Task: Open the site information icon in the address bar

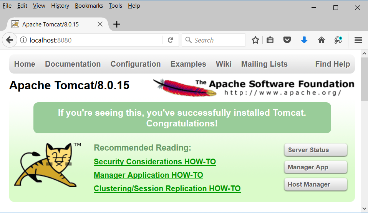Action: (x=23, y=40)
